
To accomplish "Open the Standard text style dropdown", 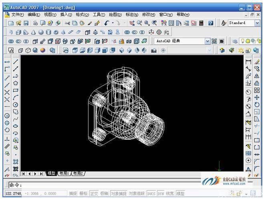I will point(257,23).
